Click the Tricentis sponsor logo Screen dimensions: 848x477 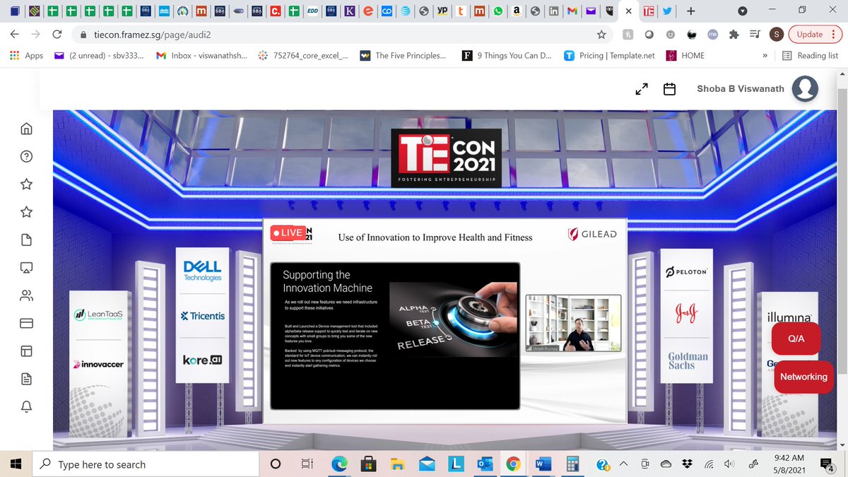[203, 316]
